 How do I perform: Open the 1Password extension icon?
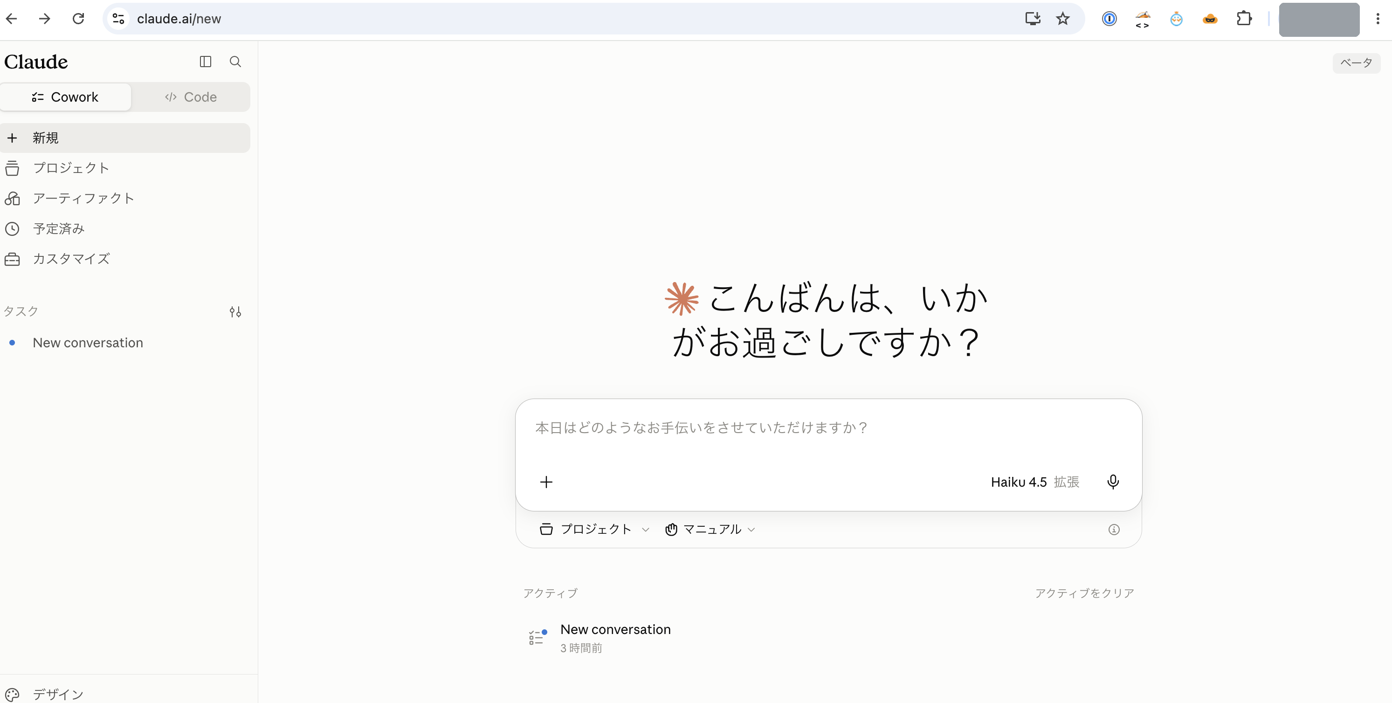pos(1109,19)
